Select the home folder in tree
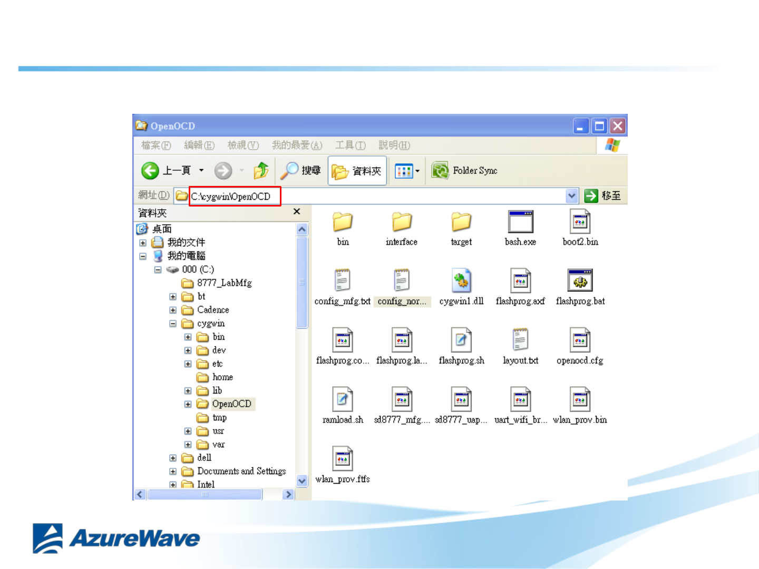Viewport: 759px width, 569px height. point(215,377)
